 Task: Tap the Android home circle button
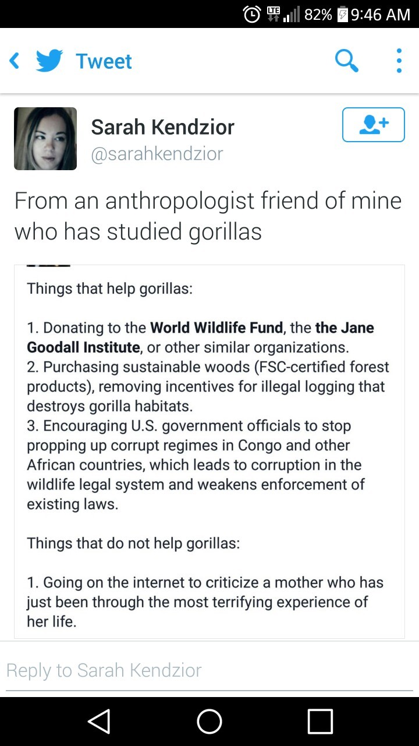pos(210,722)
